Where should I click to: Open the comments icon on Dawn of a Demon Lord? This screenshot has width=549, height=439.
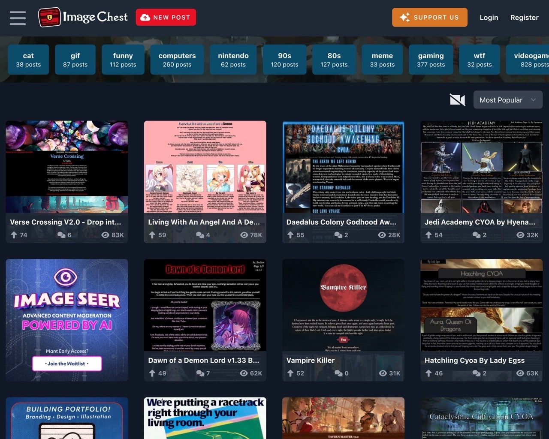(200, 373)
